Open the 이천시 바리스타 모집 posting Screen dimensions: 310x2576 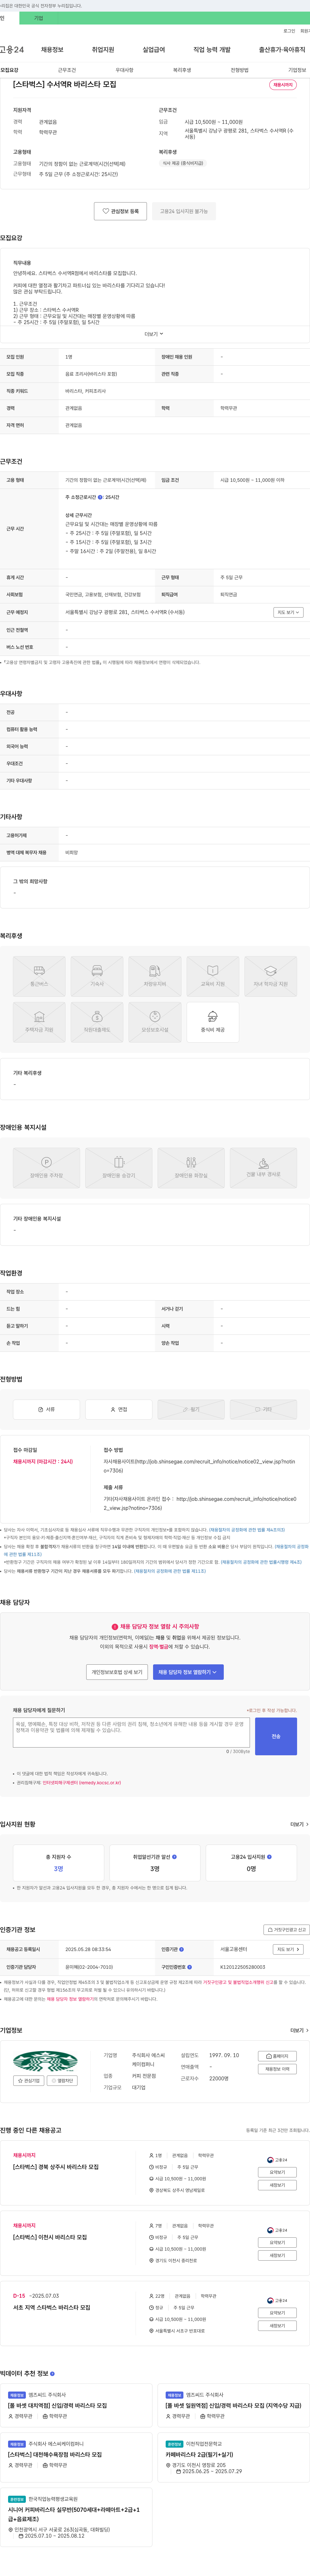[50, 2237]
